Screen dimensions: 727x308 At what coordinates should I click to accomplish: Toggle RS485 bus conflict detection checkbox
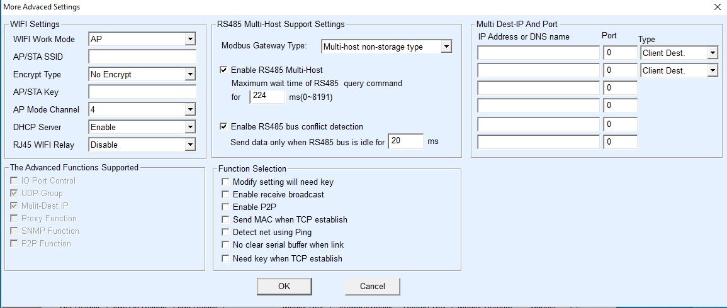(x=225, y=126)
